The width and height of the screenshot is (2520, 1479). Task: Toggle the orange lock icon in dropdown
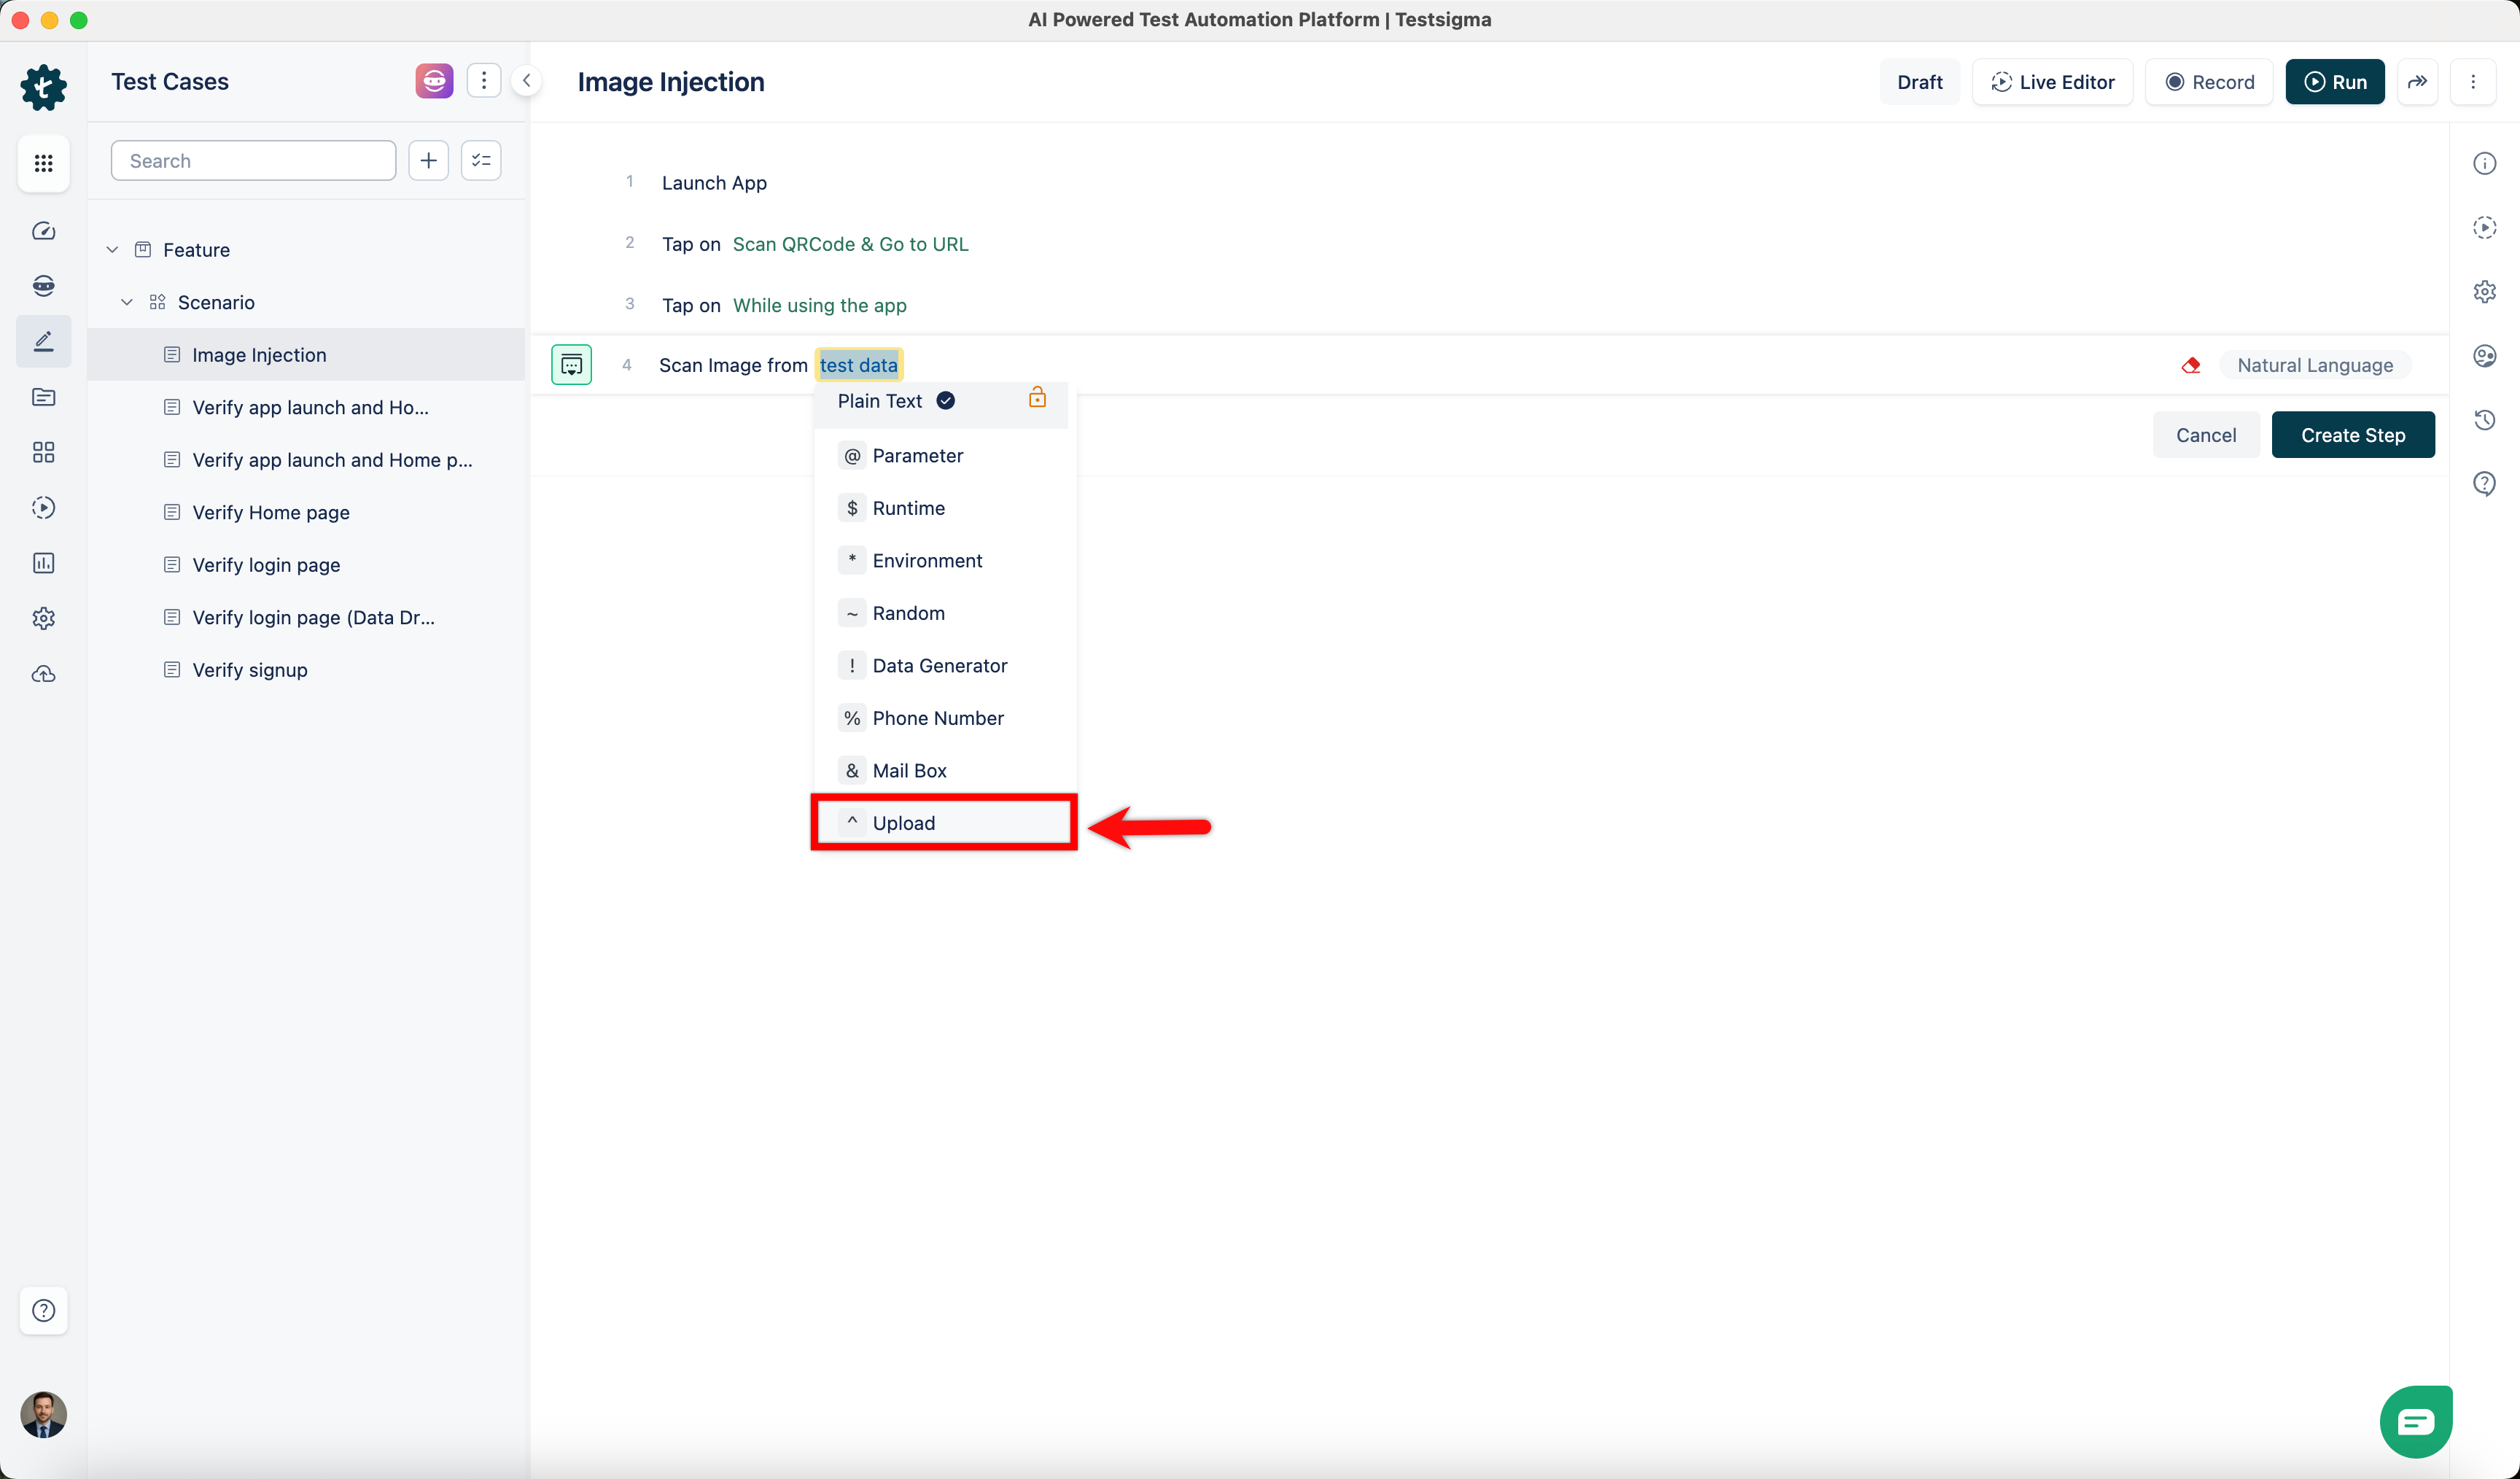(x=1037, y=398)
